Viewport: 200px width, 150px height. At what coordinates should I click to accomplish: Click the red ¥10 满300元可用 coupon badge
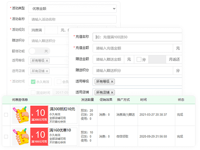click(39, 115)
